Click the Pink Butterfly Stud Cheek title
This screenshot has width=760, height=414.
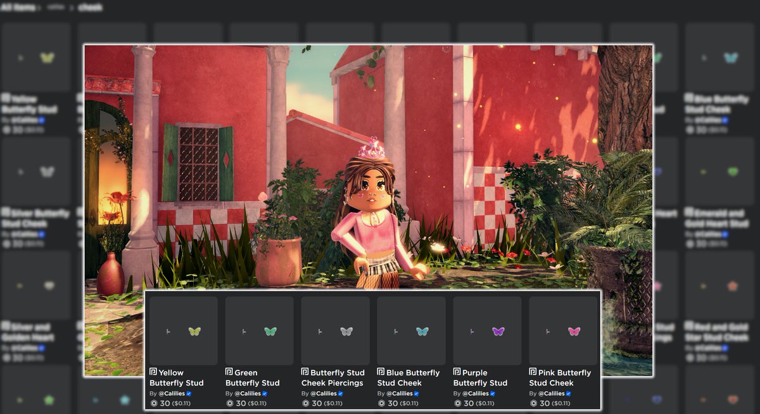[x=560, y=378]
